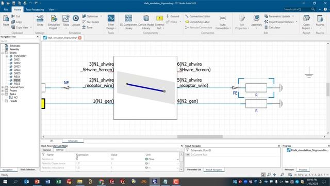Switch to the View ribbon tab
The width and height of the screenshot is (330, 186).
tap(52, 9)
